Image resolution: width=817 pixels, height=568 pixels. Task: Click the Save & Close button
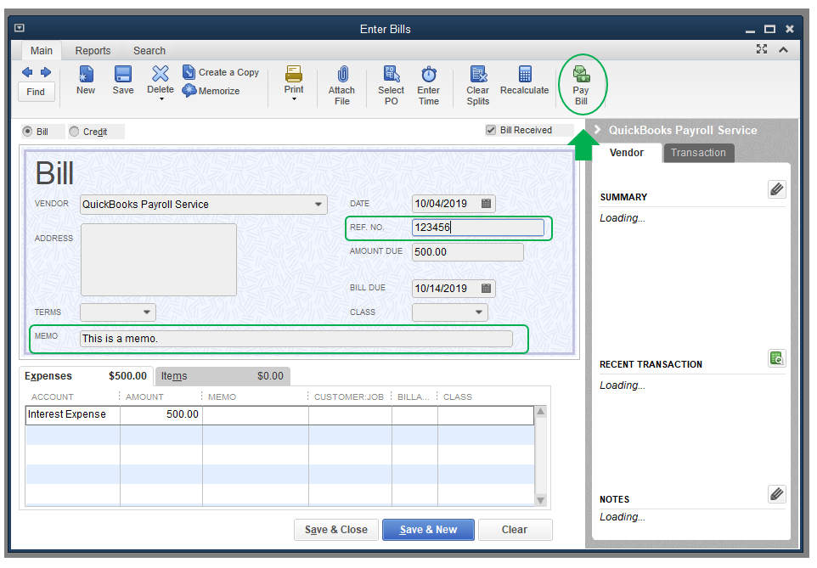336,530
